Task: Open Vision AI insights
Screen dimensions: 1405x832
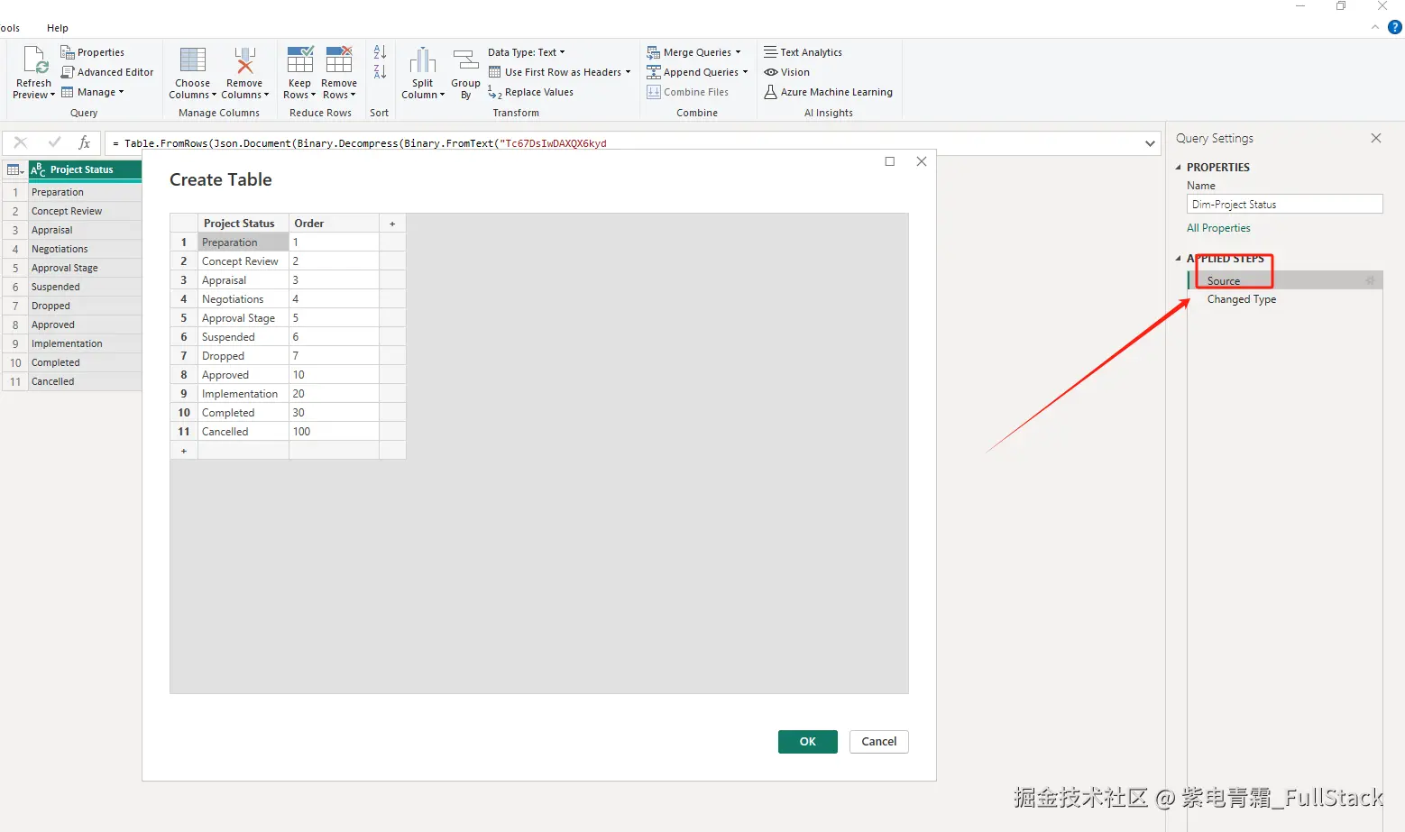Action: click(x=786, y=72)
